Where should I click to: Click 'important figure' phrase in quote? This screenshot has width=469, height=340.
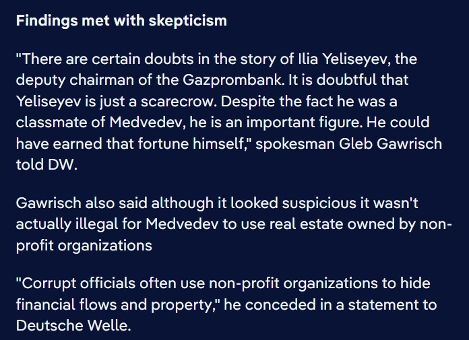pyautogui.click(x=303, y=123)
